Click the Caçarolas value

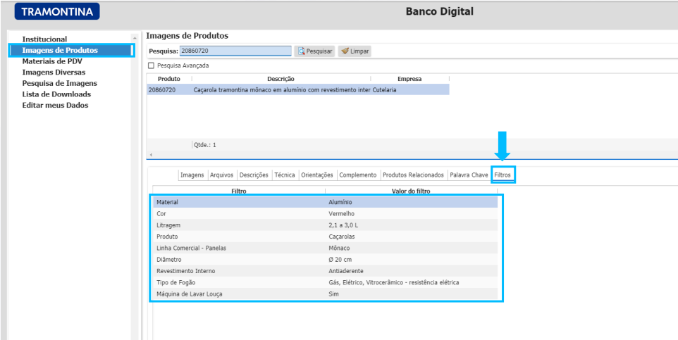click(x=342, y=237)
